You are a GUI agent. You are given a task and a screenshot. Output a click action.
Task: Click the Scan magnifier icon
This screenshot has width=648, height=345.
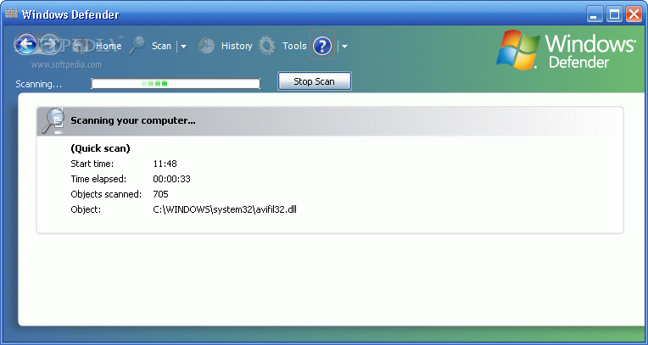tap(137, 46)
